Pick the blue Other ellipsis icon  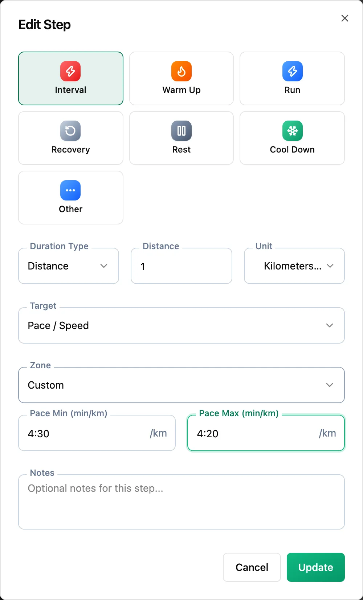coord(70,190)
